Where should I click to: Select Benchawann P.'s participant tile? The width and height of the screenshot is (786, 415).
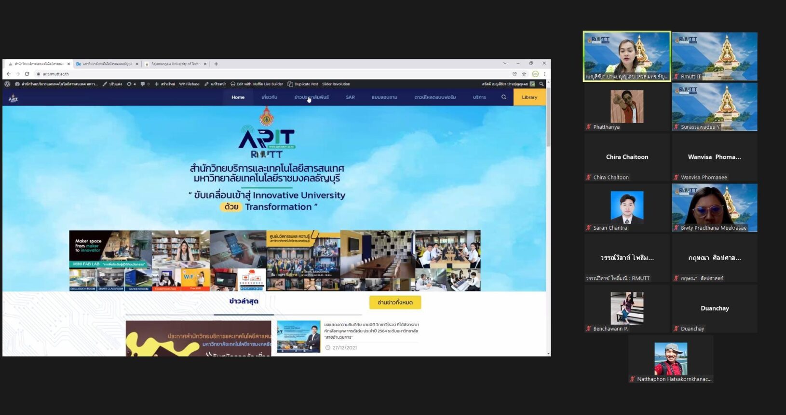pos(627,308)
